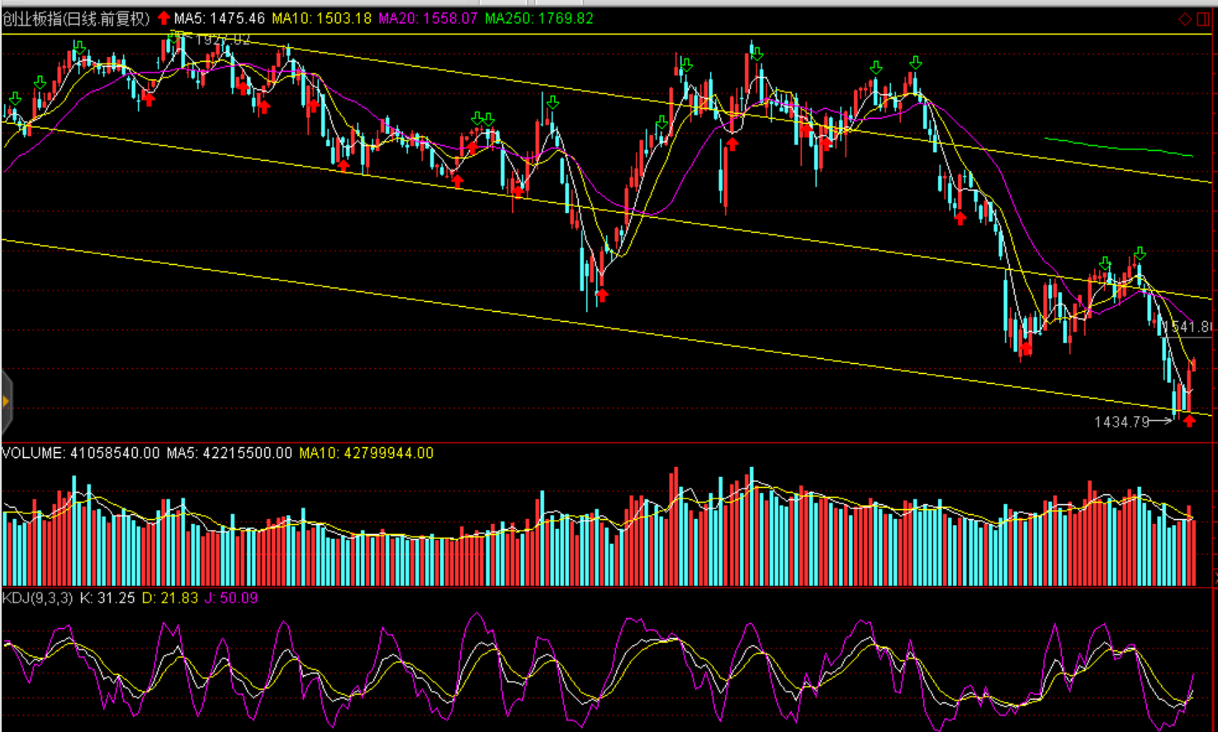
Task: Click the red diamond icon at top right
Action: click(x=1185, y=19)
